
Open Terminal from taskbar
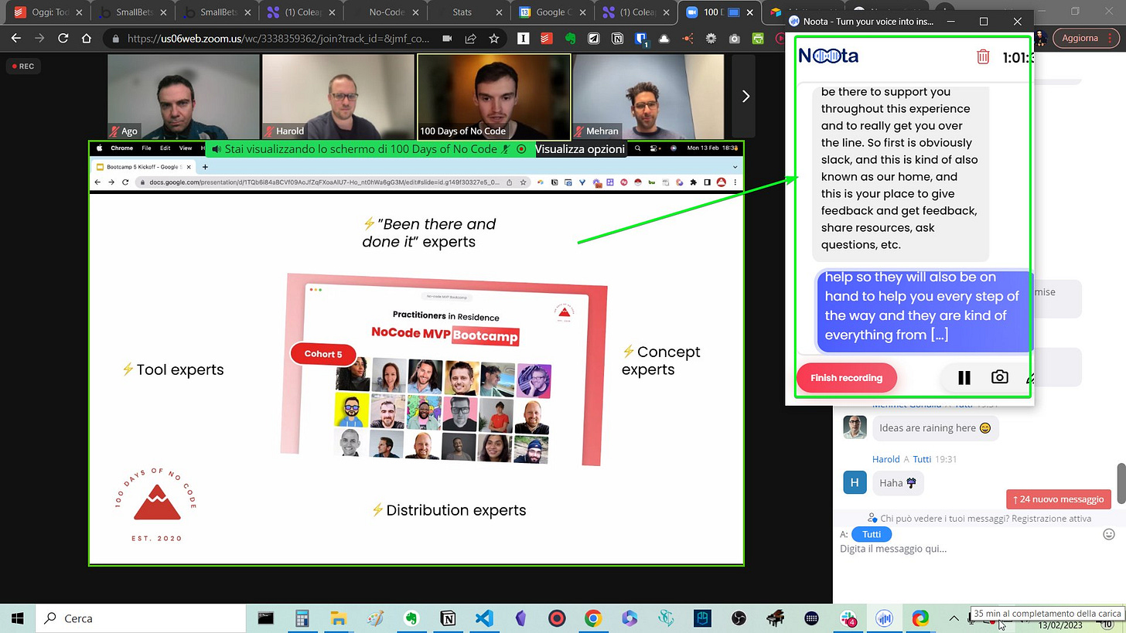(x=266, y=618)
